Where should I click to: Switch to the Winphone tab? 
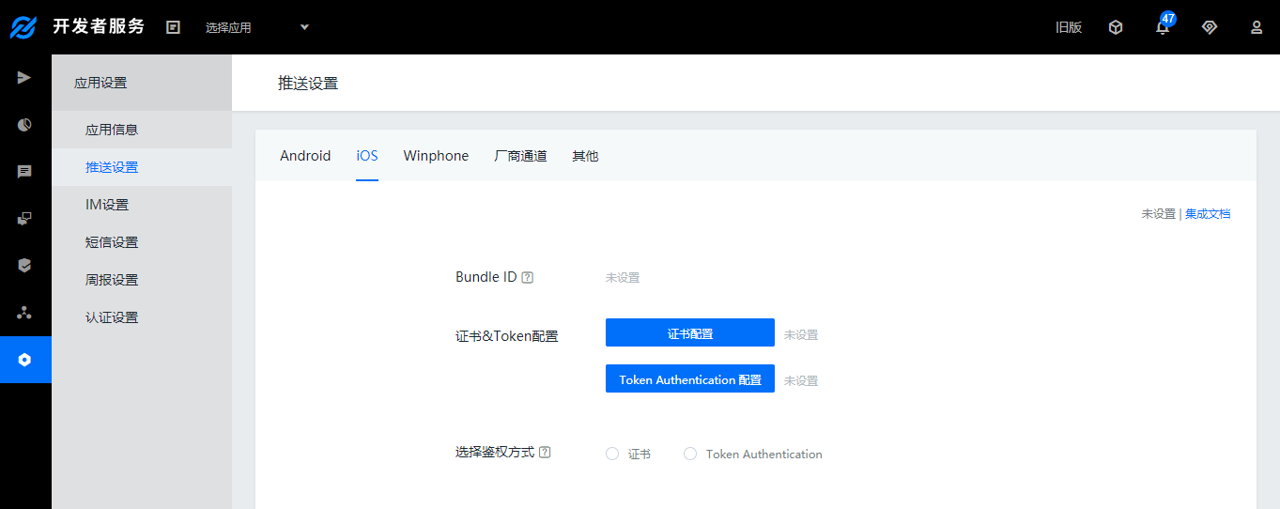[x=436, y=156]
